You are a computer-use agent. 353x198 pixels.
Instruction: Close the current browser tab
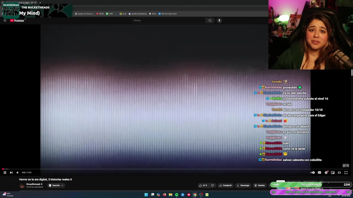tap(35, 3)
